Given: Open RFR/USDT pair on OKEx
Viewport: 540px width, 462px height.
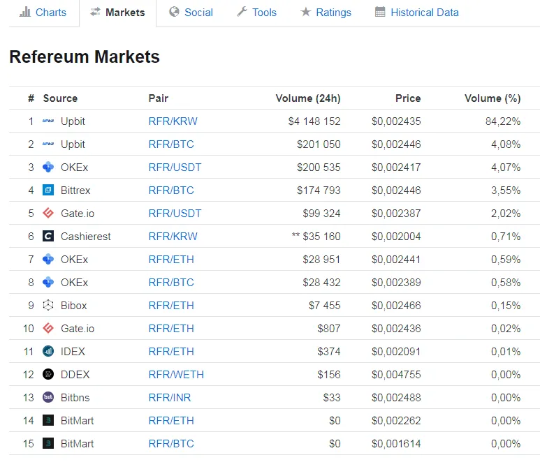Looking at the screenshot, I should tap(175, 167).
